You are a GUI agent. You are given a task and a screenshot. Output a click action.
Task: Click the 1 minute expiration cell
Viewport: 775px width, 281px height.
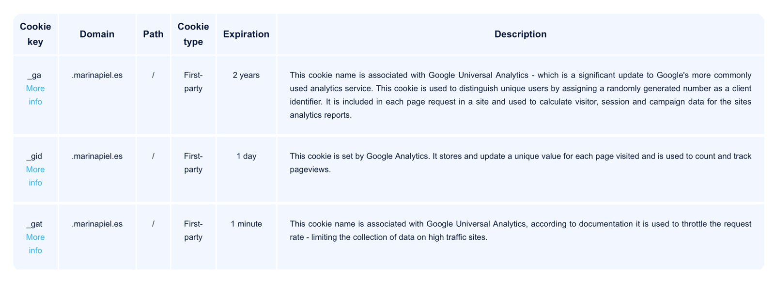pos(246,224)
